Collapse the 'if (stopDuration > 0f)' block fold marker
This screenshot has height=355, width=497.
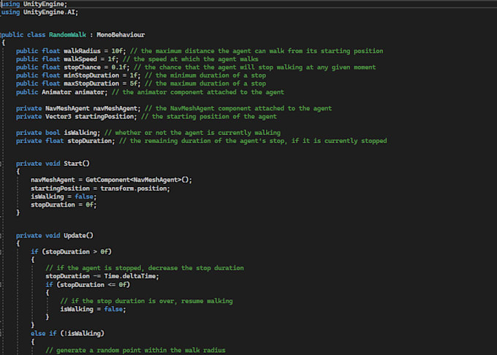(x=1, y=252)
